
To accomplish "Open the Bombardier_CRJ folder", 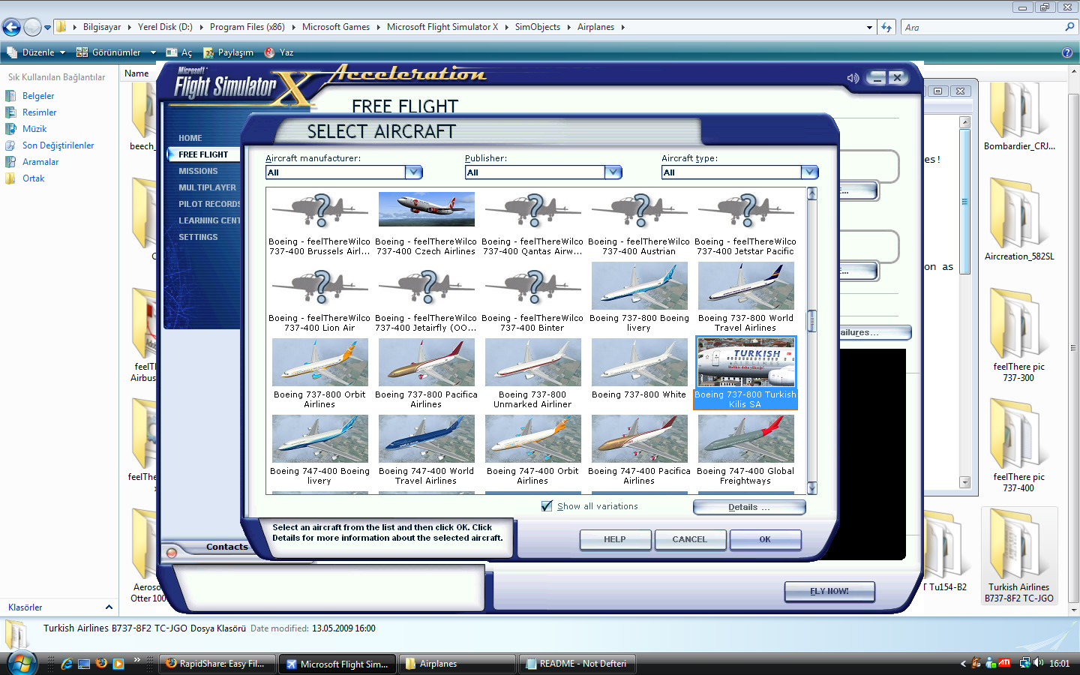I will click(1018, 116).
